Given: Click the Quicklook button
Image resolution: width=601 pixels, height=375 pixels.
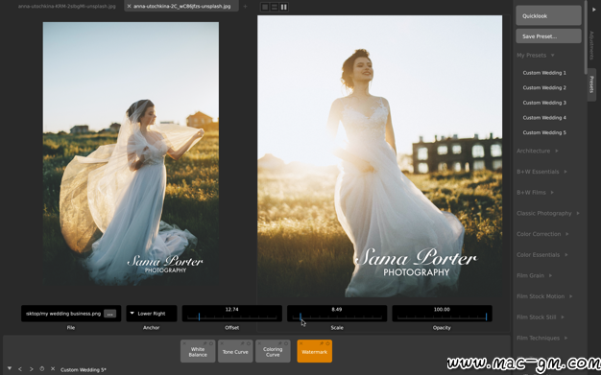Looking at the screenshot, I should (548, 15).
